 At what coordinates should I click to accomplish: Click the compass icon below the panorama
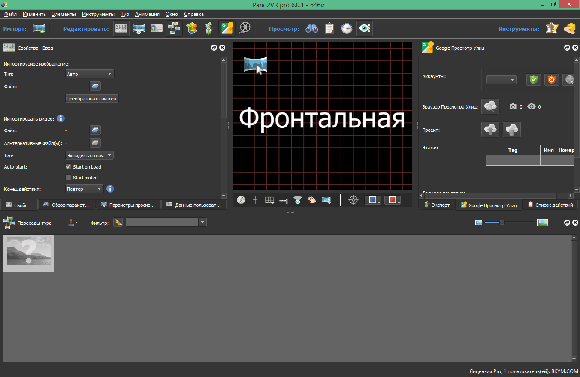(241, 199)
